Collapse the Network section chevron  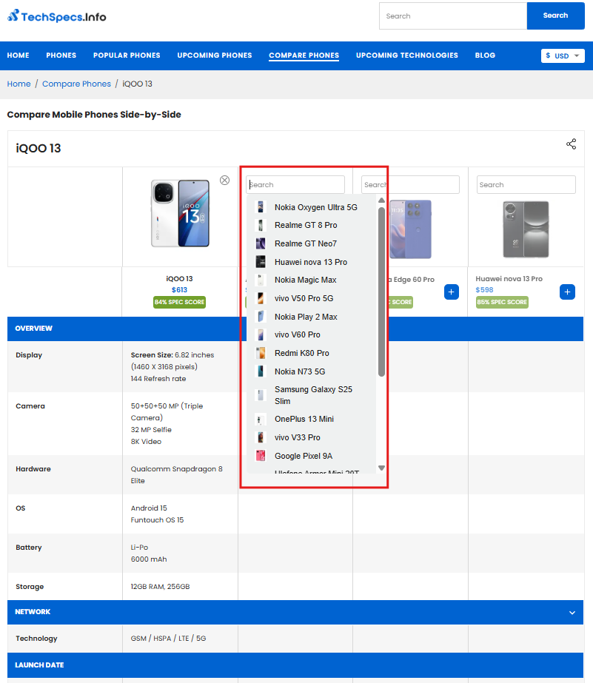(x=572, y=613)
